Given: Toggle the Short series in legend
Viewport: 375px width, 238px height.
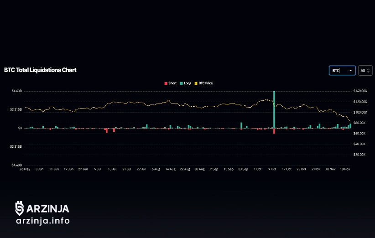Looking at the screenshot, I should tap(172, 83).
